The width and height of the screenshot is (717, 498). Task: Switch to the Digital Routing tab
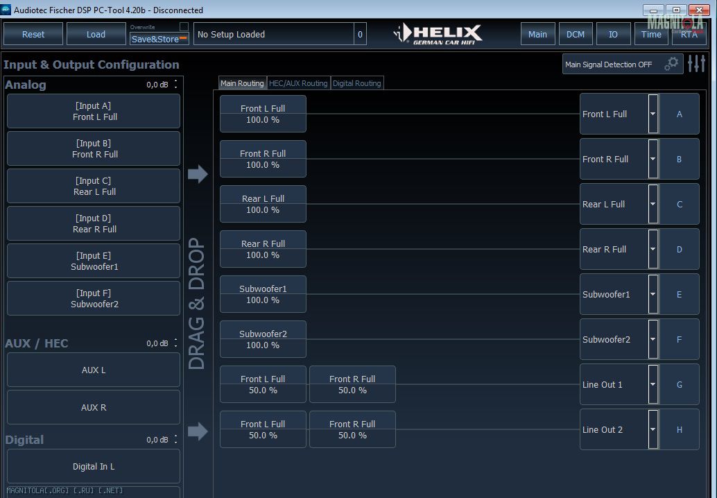pos(357,83)
